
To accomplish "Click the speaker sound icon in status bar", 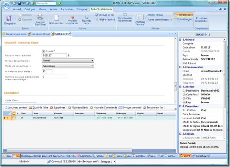I will coord(80,161).
